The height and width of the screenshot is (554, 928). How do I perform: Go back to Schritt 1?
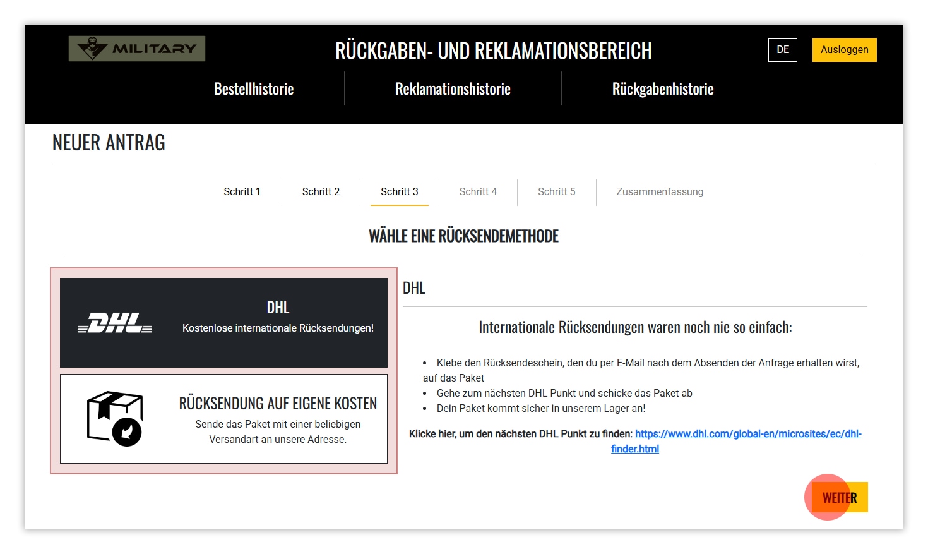[242, 191]
